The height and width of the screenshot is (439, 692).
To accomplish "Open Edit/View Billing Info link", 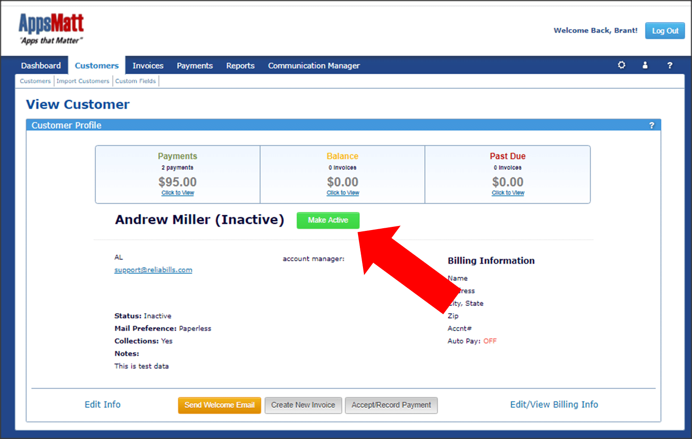I will (x=554, y=405).
